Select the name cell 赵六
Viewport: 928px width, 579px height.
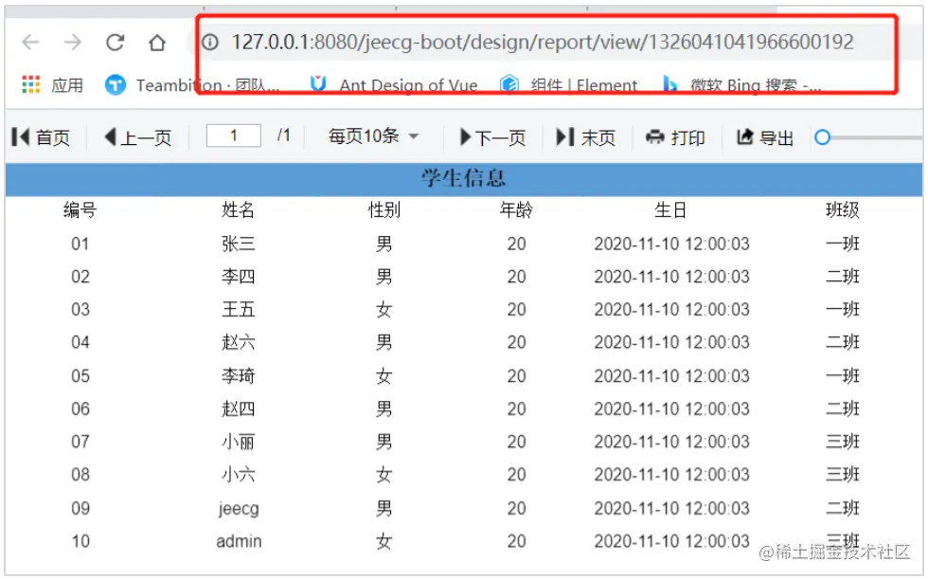pos(238,341)
